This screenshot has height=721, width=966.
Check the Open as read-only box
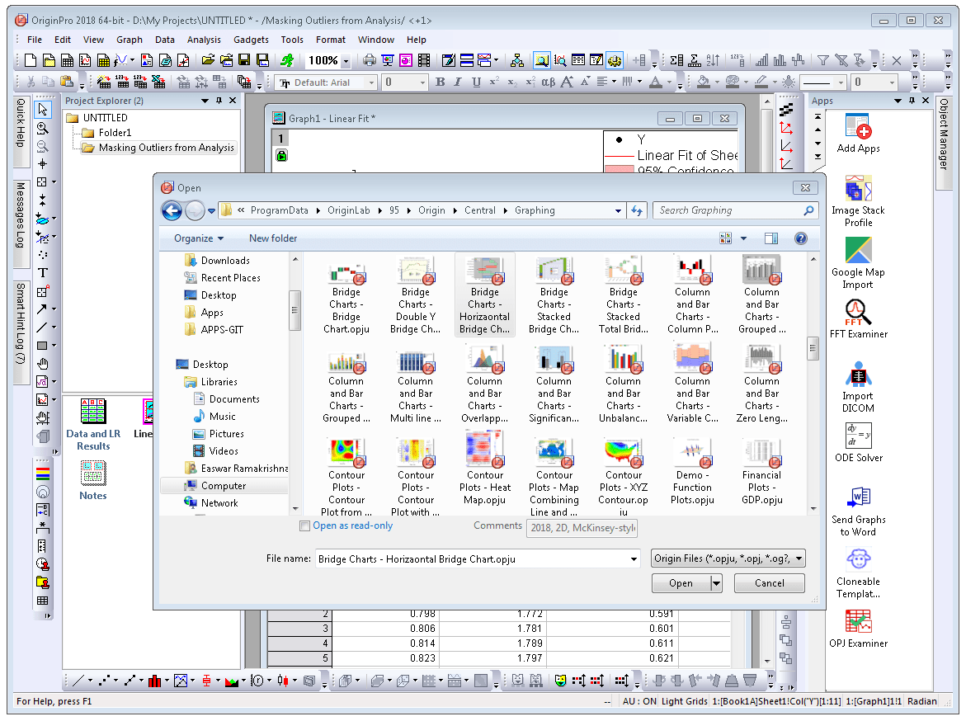click(x=304, y=525)
